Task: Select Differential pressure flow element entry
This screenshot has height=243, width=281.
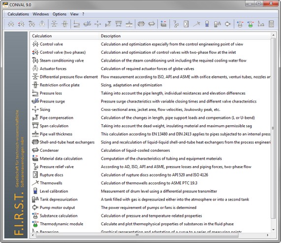Action: [x=151, y=77]
